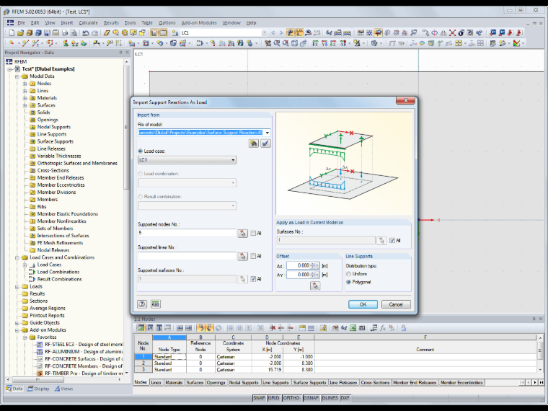Pick supported nodes graphically with picker icon
548x411 pixels.
pyautogui.click(x=242, y=233)
